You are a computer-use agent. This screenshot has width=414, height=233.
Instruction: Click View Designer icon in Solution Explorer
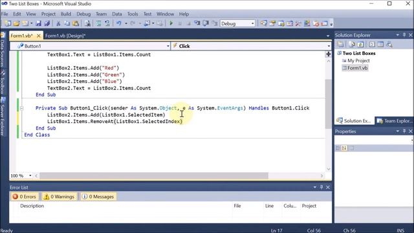380,45
